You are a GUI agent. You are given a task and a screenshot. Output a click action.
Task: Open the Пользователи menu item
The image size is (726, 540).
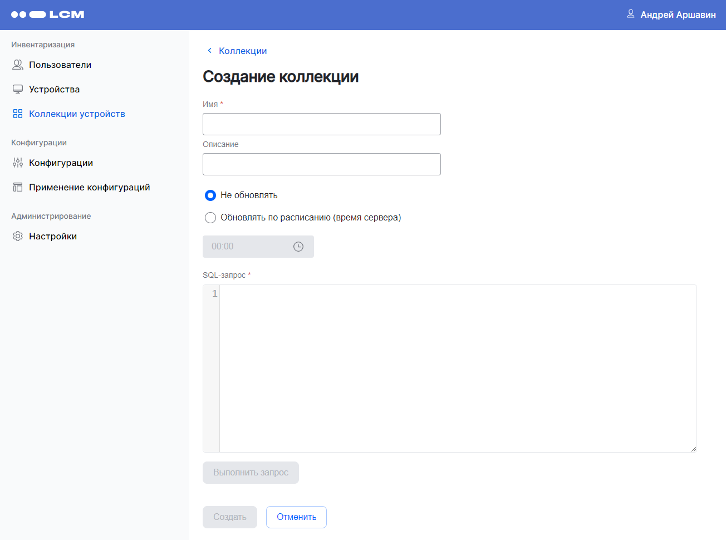(60, 65)
